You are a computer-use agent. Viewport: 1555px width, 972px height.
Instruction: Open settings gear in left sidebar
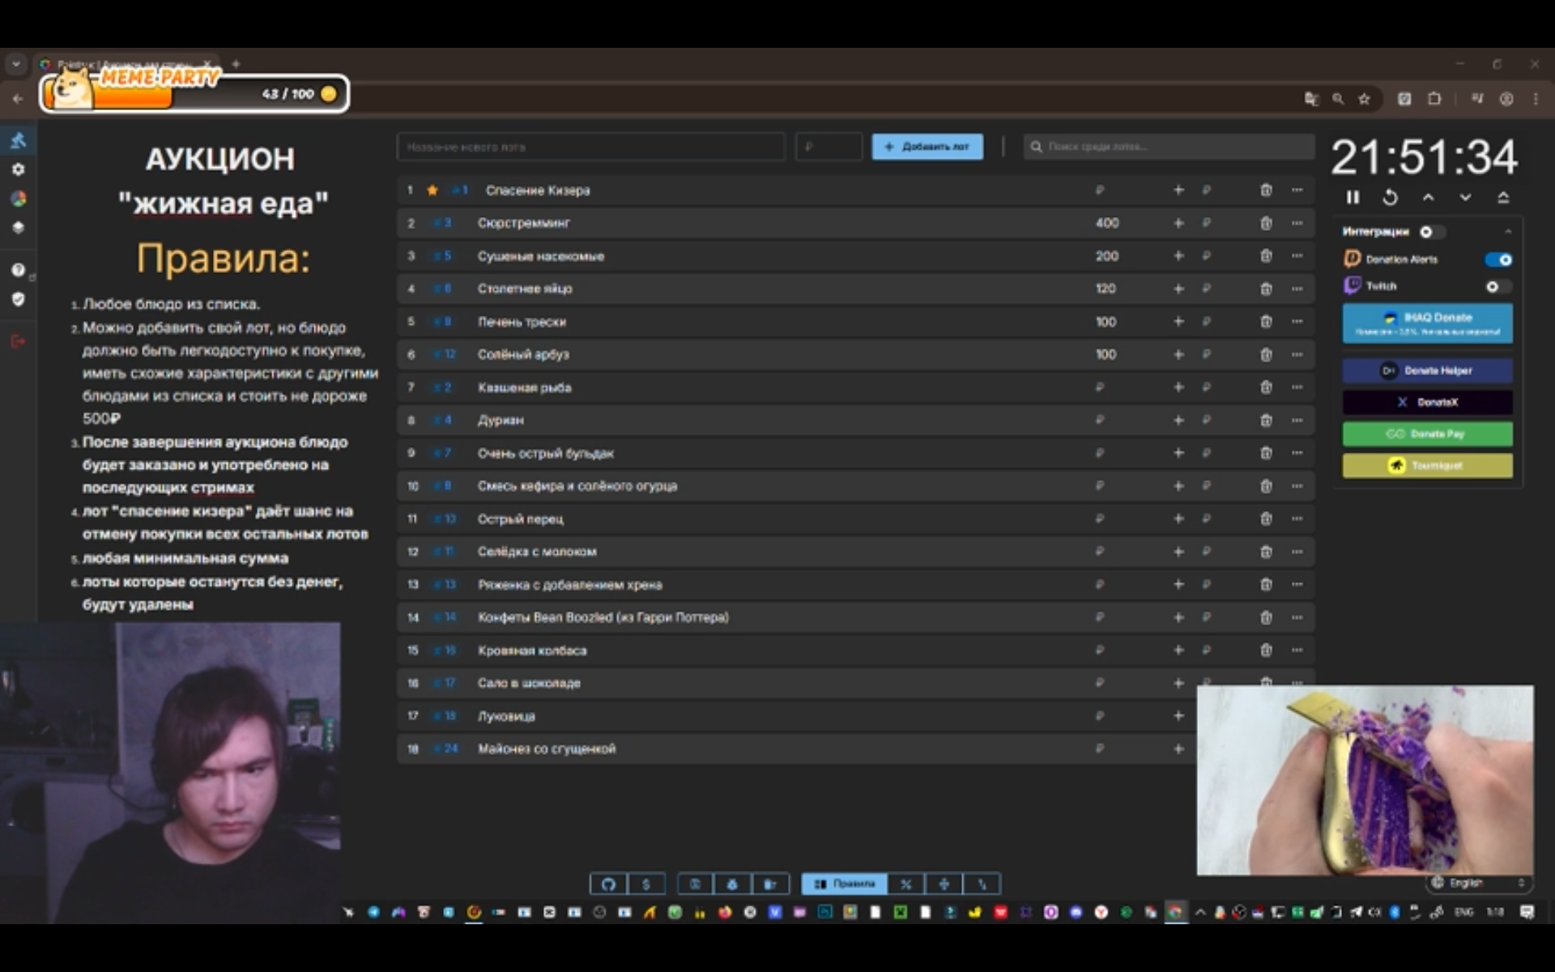(x=18, y=169)
